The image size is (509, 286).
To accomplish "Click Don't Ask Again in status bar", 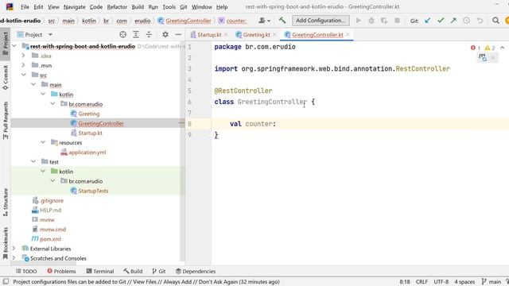I will (218, 282).
